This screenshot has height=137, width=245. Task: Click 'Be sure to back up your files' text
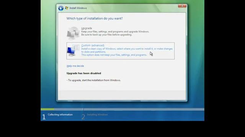click(x=106, y=35)
